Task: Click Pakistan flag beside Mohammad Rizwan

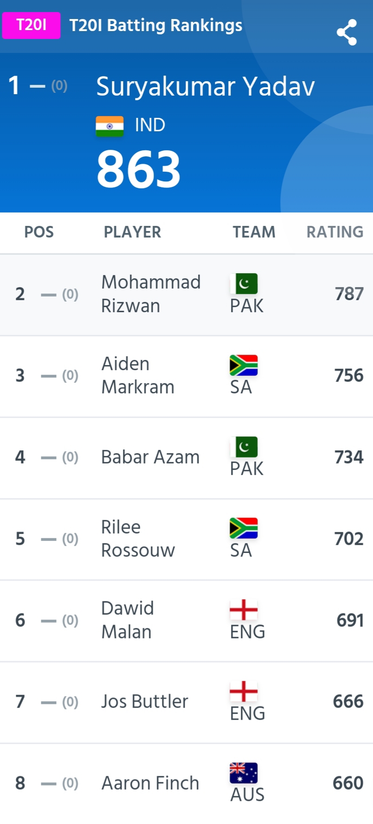Action: click(244, 283)
